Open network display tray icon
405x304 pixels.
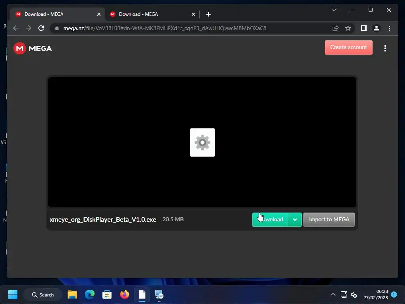click(x=344, y=294)
